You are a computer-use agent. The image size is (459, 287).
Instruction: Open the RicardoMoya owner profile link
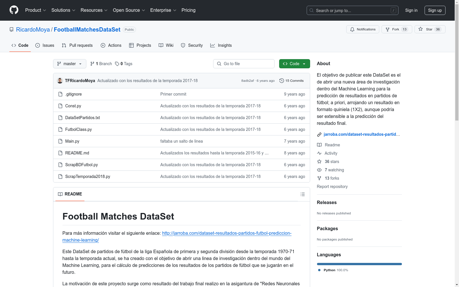coord(33,30)
